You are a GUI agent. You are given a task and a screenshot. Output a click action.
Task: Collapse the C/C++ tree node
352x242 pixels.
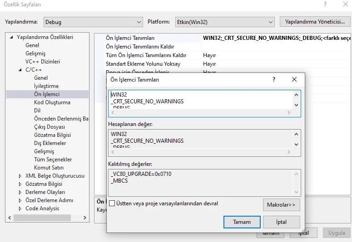pyautogui.click(x=20, y=70)
